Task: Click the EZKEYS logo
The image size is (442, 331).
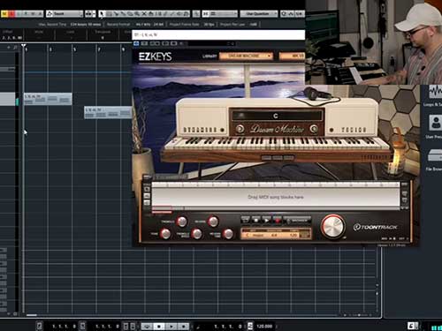Action: point(156,56)
